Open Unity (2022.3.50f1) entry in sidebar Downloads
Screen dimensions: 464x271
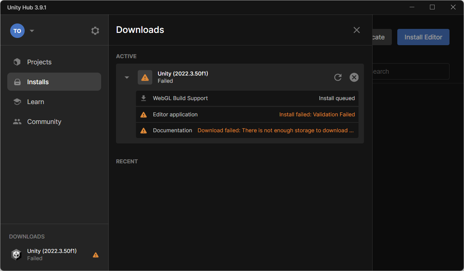[x=54, y=255]
